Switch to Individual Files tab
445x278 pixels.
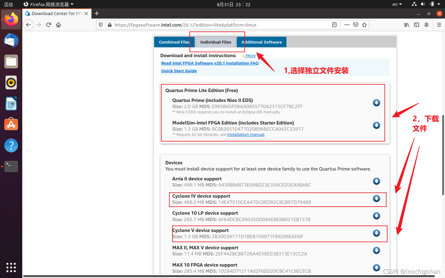[216, 42]
